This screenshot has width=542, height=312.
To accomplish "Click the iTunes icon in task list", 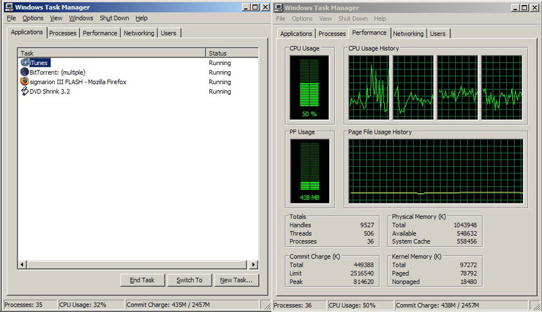I will 24,62.
